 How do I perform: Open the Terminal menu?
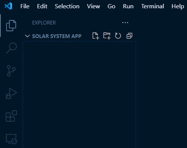click(x=153, y=6)
